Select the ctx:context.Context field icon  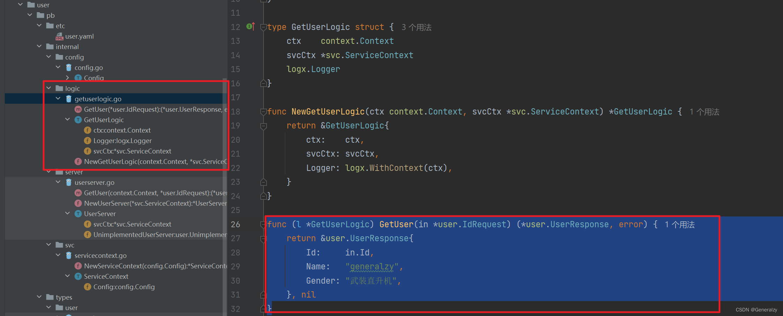88,130
